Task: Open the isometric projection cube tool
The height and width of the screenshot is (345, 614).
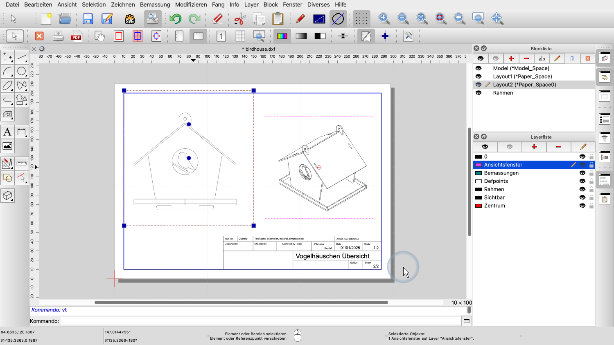Action: coord(7,196)
